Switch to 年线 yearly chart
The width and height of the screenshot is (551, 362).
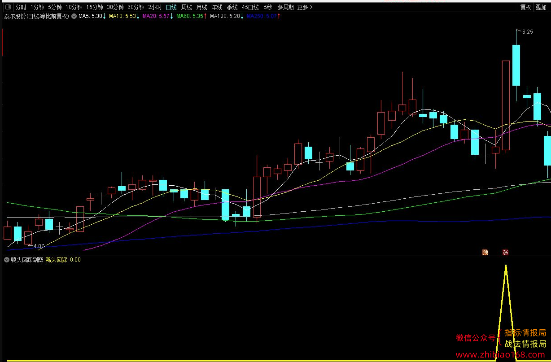click(x=217, y=7)
